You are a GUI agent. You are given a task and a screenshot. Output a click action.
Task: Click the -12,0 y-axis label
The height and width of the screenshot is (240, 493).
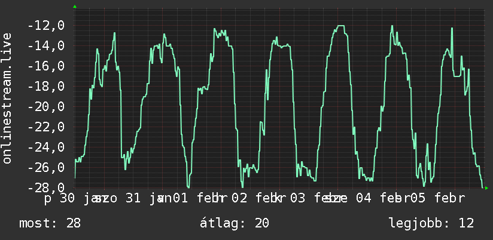46,26
